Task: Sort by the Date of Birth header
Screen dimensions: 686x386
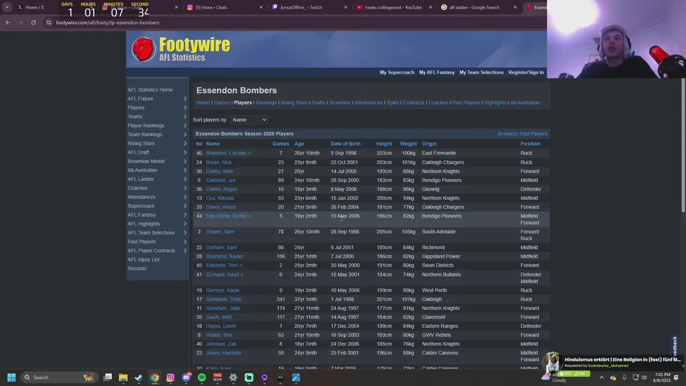Action: click(x=345, y=144)
